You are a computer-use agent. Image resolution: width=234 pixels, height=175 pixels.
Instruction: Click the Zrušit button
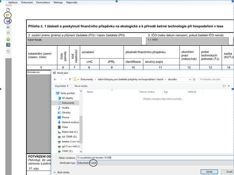pos(228,172)
